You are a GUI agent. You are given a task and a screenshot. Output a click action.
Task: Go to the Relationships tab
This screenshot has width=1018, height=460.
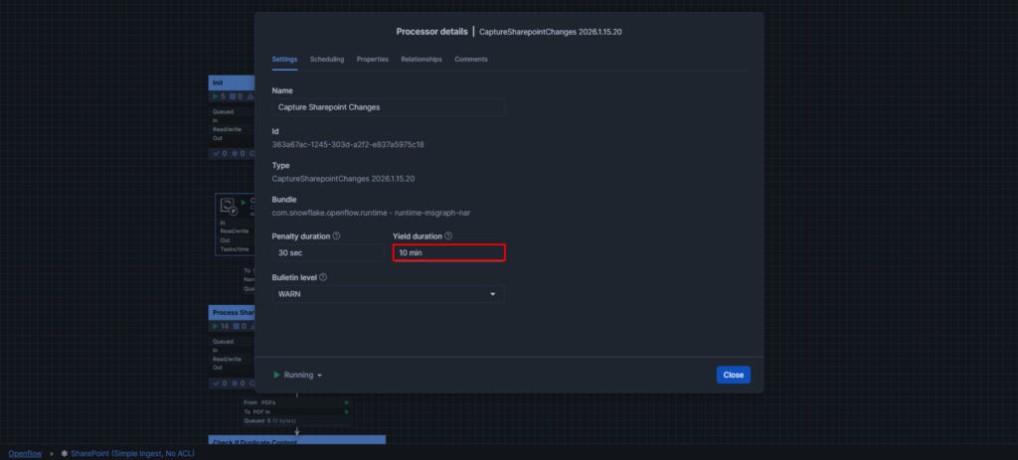(422, 59)
